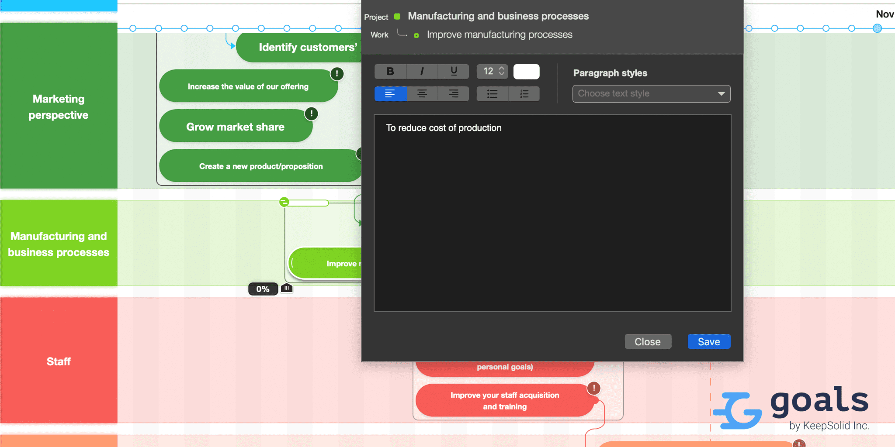Select 'Improve your staff acquisition and training' task

pyautogui.click(x=505, y=400)
